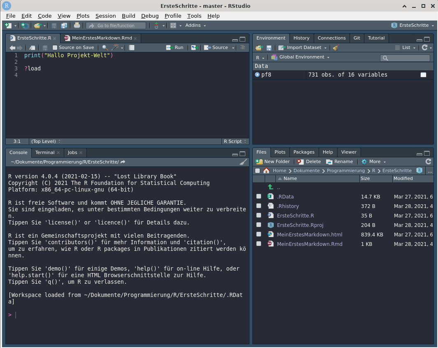Go back to previous source location
Viewport: 438px width, 348px height.
click(12, 48)
